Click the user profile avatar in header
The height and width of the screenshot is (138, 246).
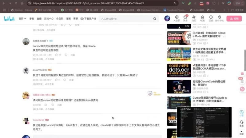(167, 18)
